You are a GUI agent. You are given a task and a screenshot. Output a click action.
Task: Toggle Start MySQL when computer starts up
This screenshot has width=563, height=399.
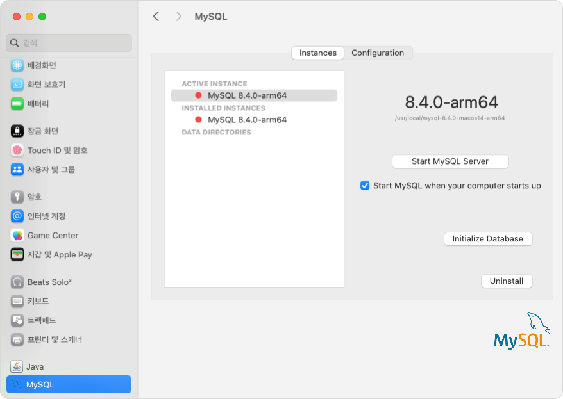coord(365,185)
